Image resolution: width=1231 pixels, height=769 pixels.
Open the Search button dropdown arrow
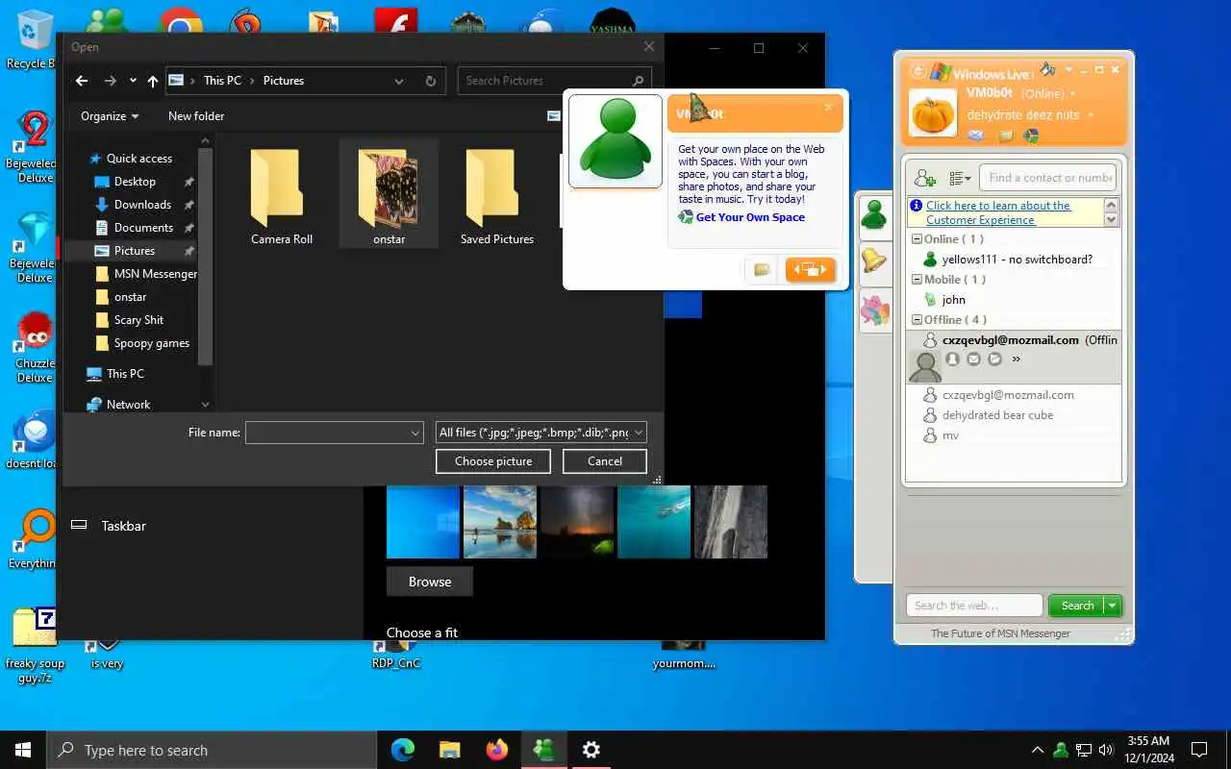[x=1113, y=606]
